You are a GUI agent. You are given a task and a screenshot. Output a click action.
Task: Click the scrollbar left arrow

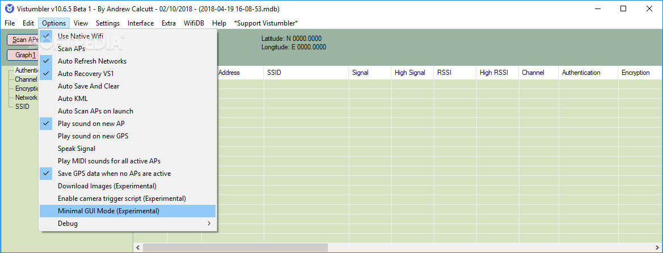pyautogui.click(x=138, y=247)
